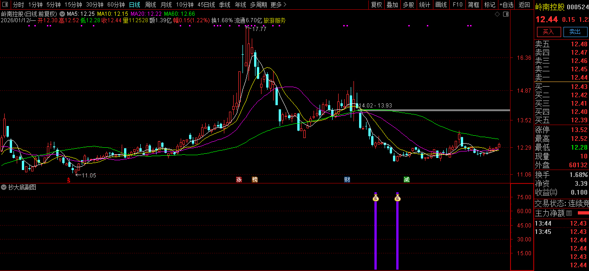Click the red $ marker near 11.05
The width and height of the screenshot is (589, 271).
[69, 180]
